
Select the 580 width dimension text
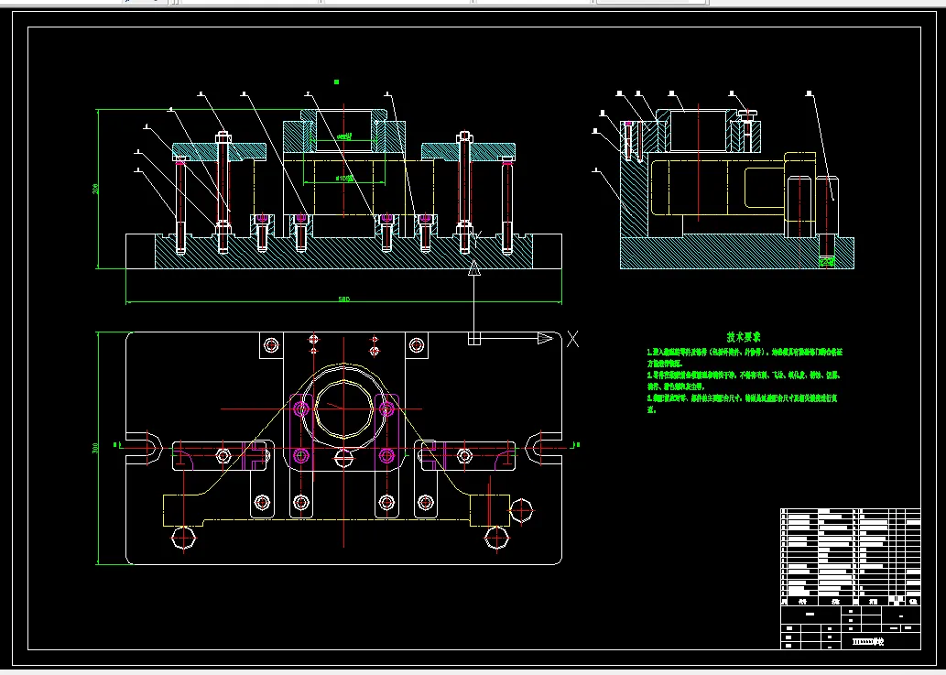coord(344,299)
